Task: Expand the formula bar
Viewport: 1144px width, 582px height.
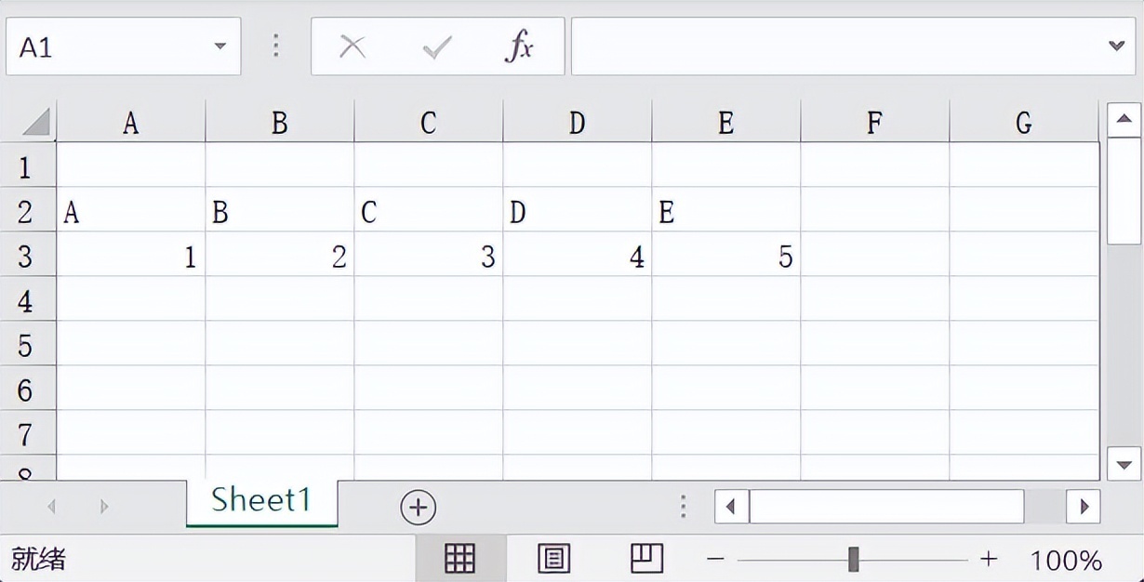Action: (x=1117, y=46)
